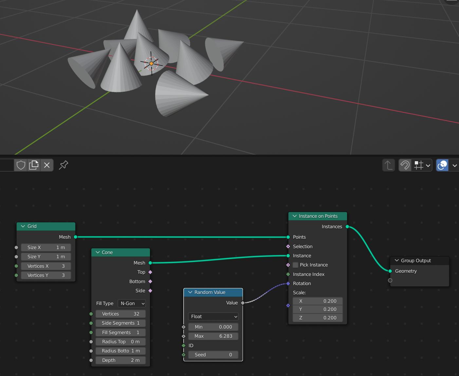The width and height of the screenshot is (459, 376).
Task: Select the Random Value node header
Action: tap(213, 292)
